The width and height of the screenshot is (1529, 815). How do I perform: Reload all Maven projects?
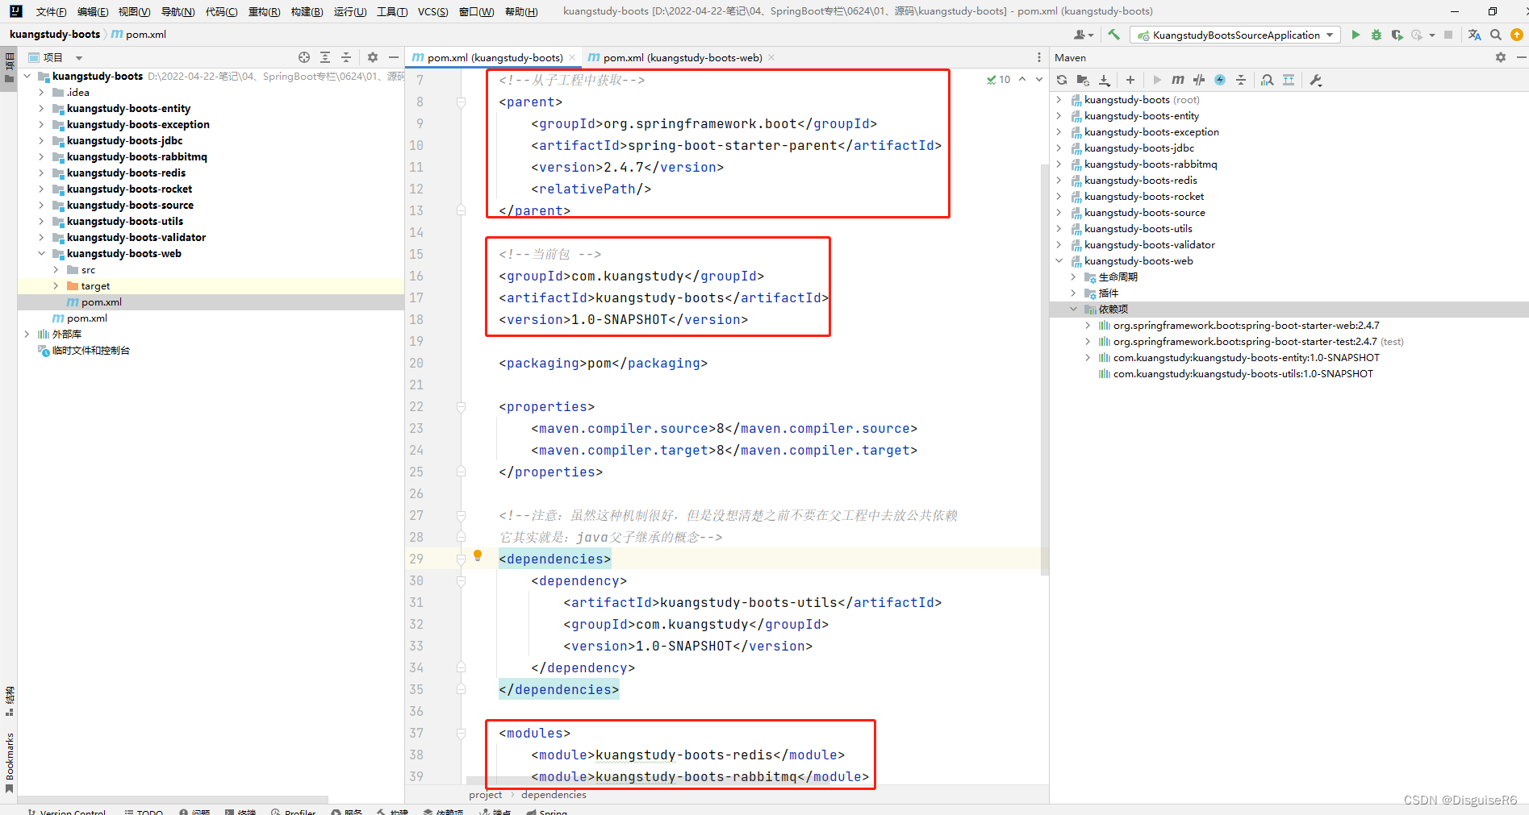click(x=1062, y=80)
